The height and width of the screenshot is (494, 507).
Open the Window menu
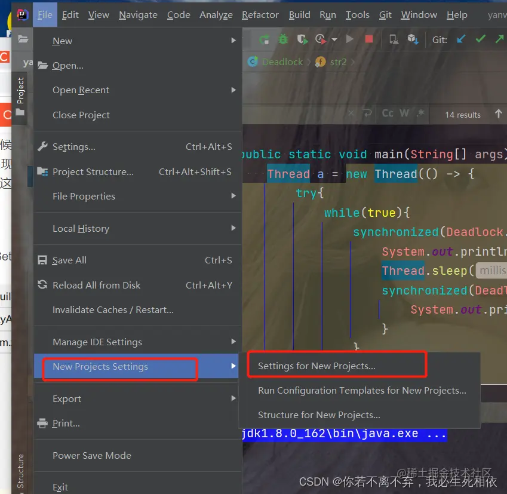click(419, 14)
